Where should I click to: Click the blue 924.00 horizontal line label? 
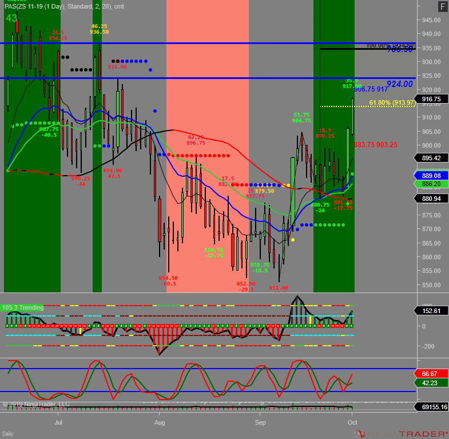click(x=399, y=84)
